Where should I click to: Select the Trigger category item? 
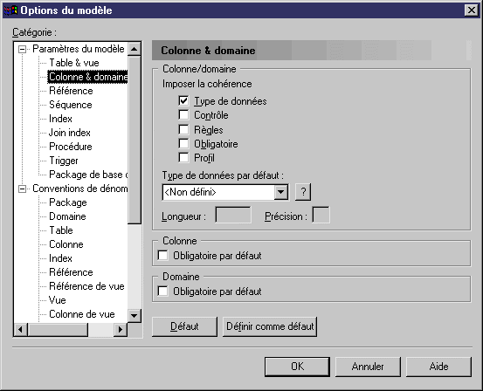coord(64,161)
